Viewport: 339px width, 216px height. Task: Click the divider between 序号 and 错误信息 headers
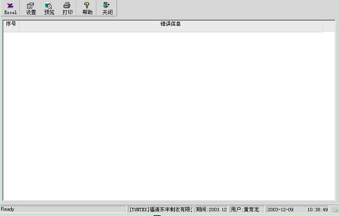click(x=19, y=26)
